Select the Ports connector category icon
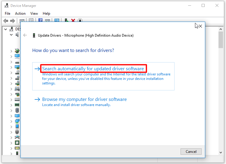The image size is (226, 164). pos(17,132)
